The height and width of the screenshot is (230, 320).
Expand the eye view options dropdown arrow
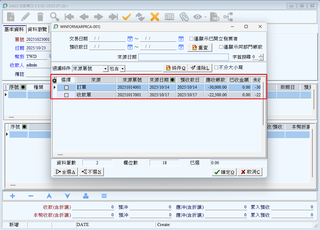coord(205,17)
